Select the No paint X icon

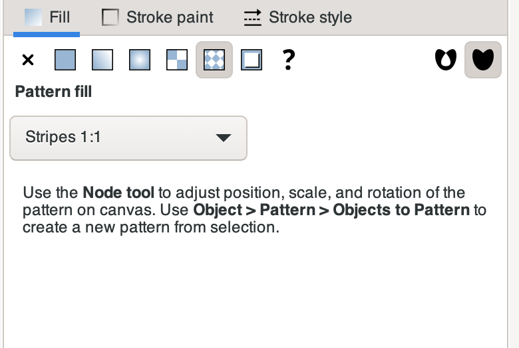pos(28,60)
